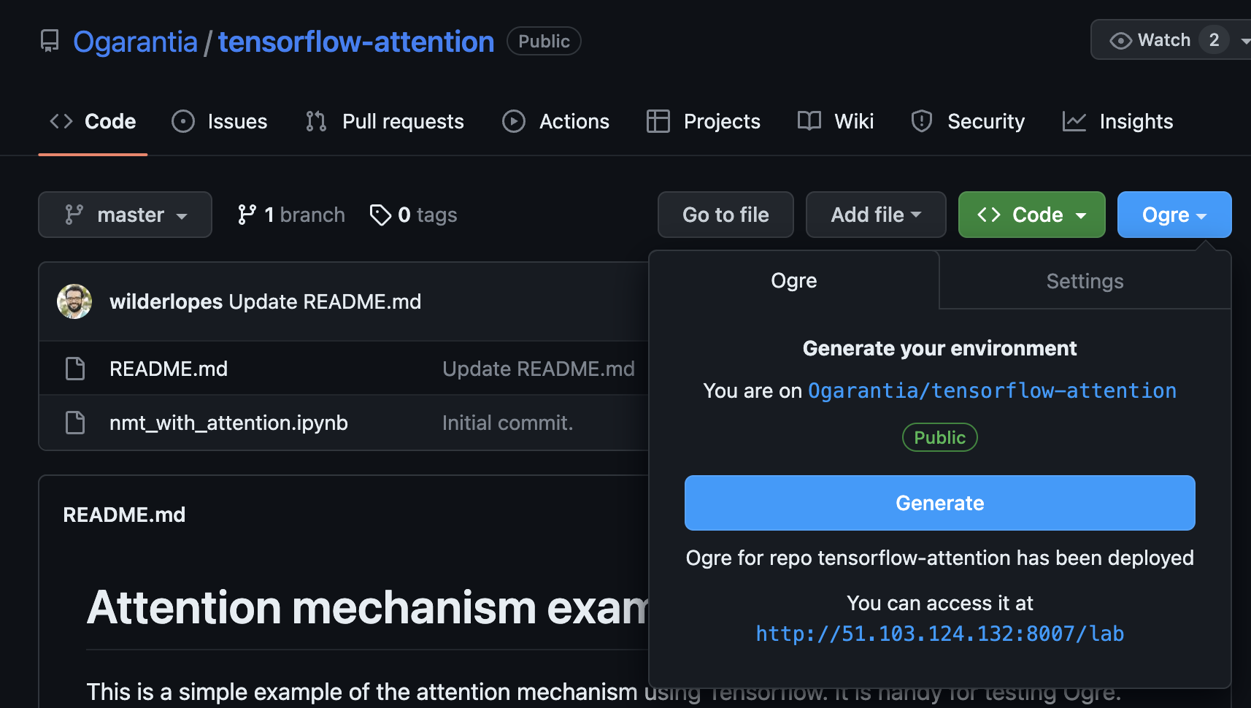Open the Issues tab

pos(220,121)
